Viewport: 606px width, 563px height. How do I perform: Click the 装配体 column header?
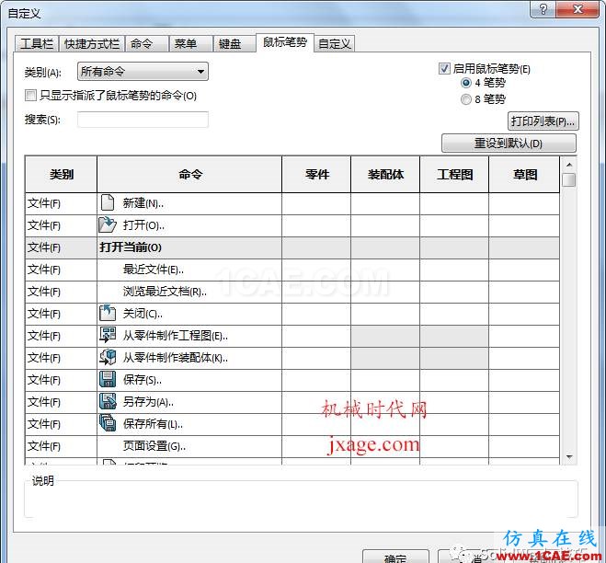click(x=385, y=175)
